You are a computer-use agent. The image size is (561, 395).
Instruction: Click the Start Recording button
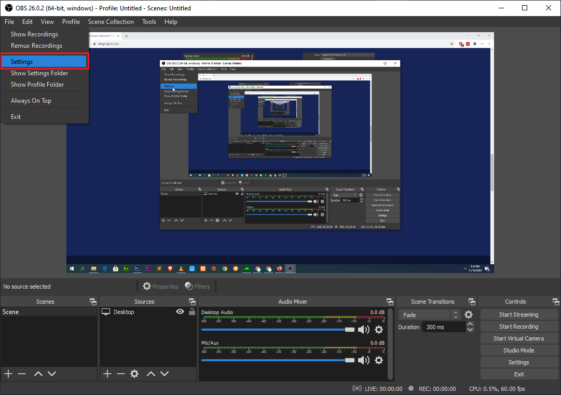point(519,326)
